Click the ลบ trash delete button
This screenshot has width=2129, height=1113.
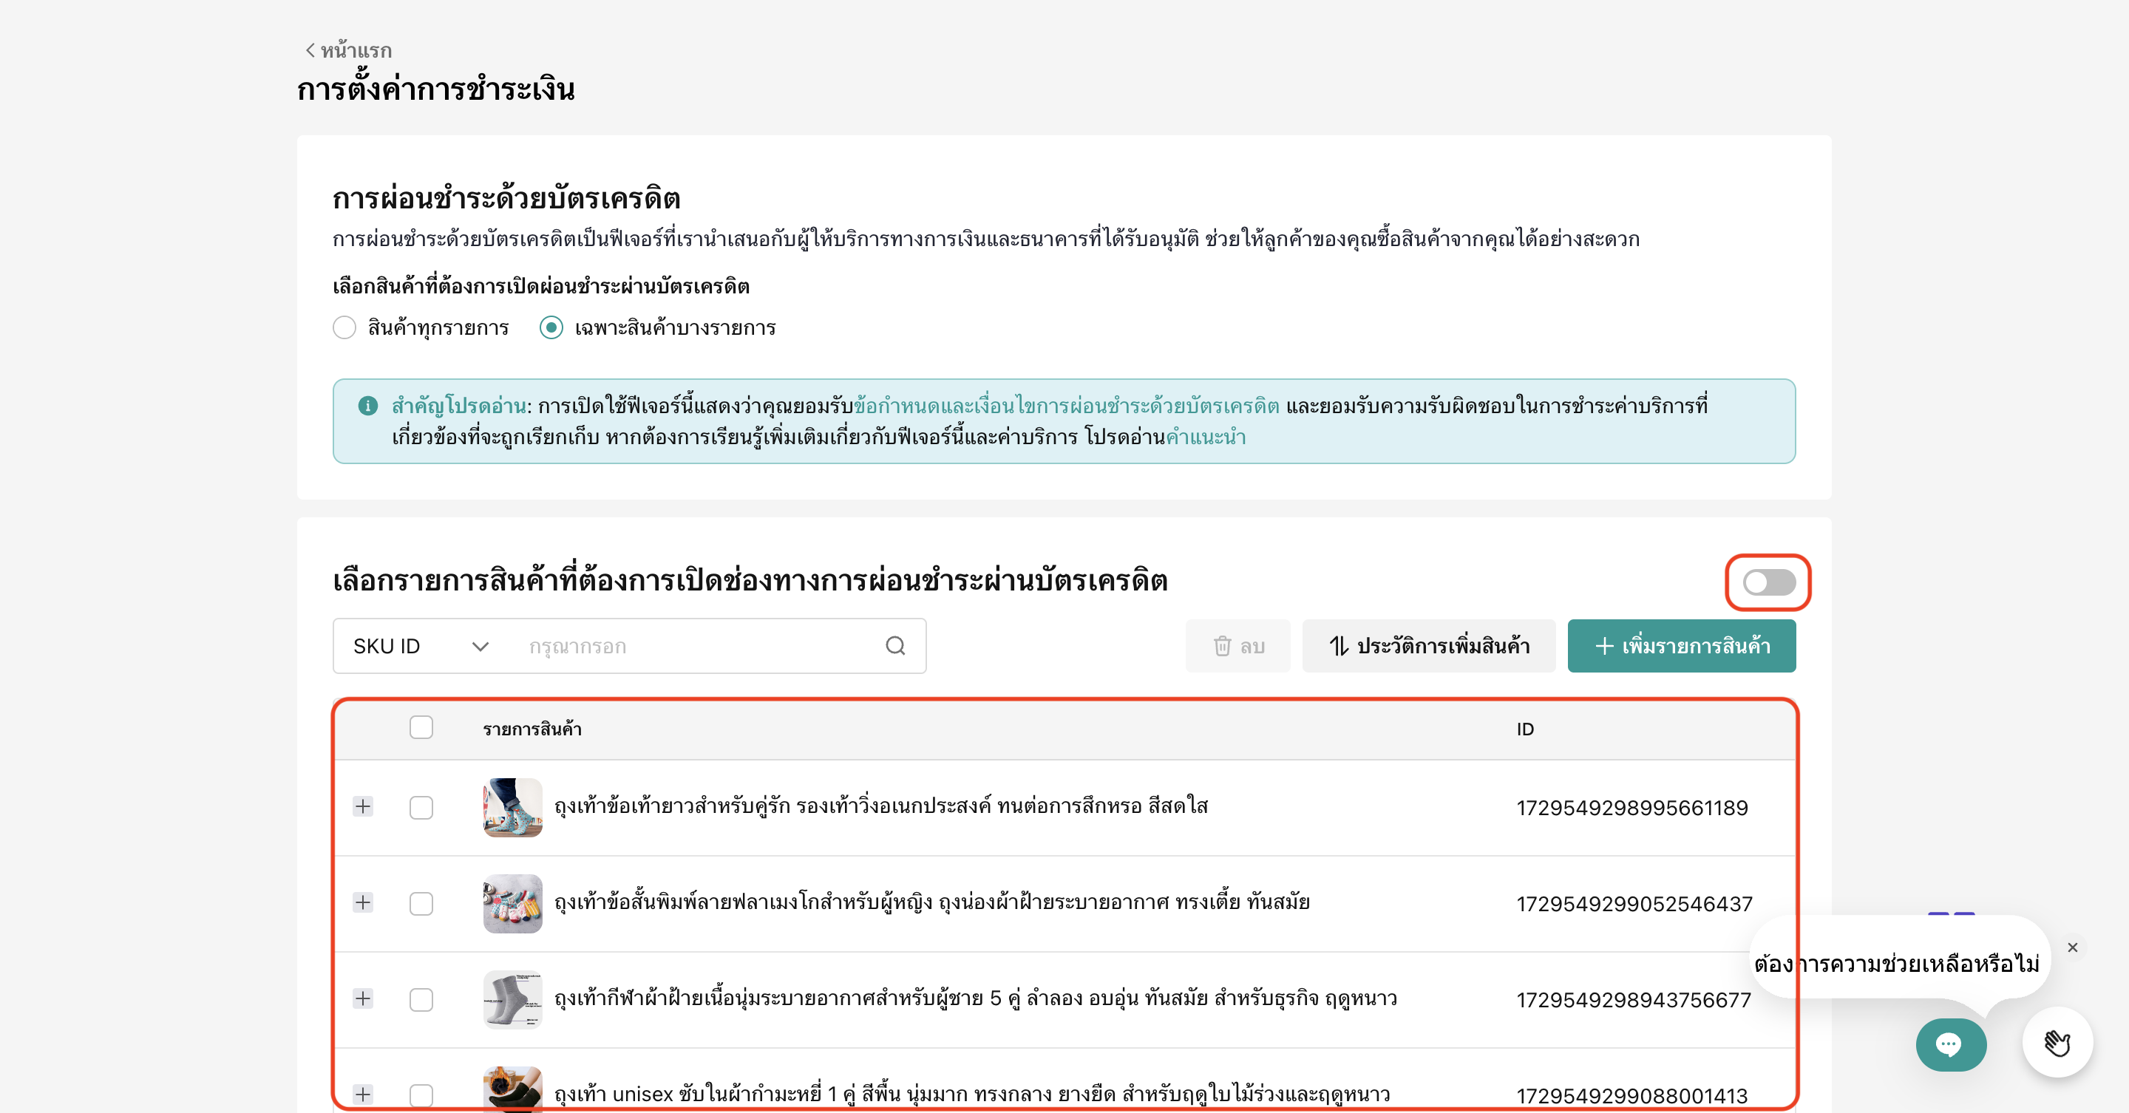1237,645
